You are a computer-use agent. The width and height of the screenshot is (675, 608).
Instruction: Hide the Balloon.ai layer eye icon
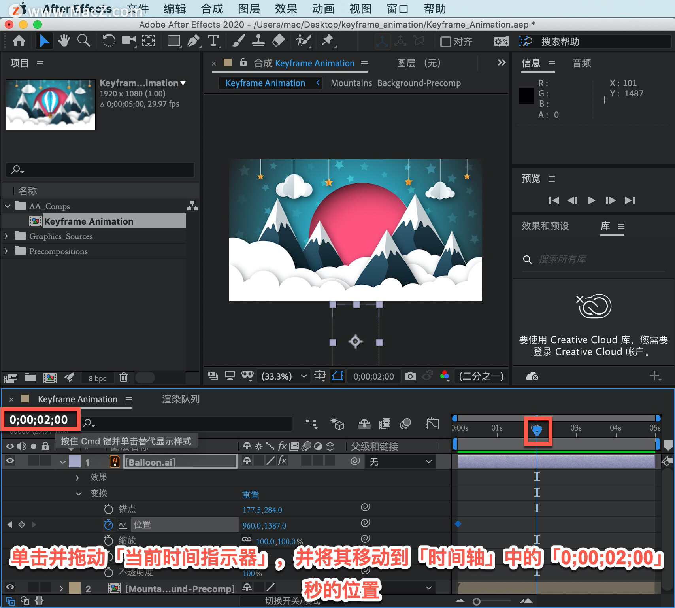[x=10, y=461]
